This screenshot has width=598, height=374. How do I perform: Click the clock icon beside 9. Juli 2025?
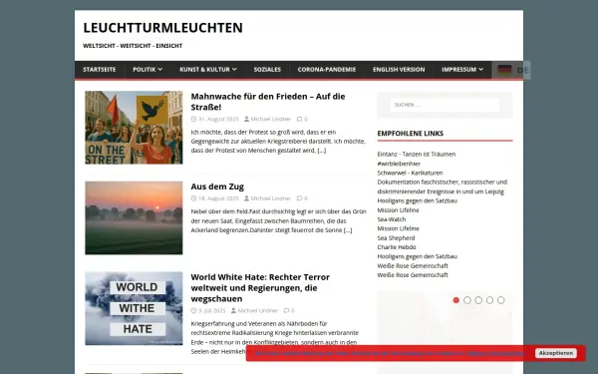pos(193,310)
